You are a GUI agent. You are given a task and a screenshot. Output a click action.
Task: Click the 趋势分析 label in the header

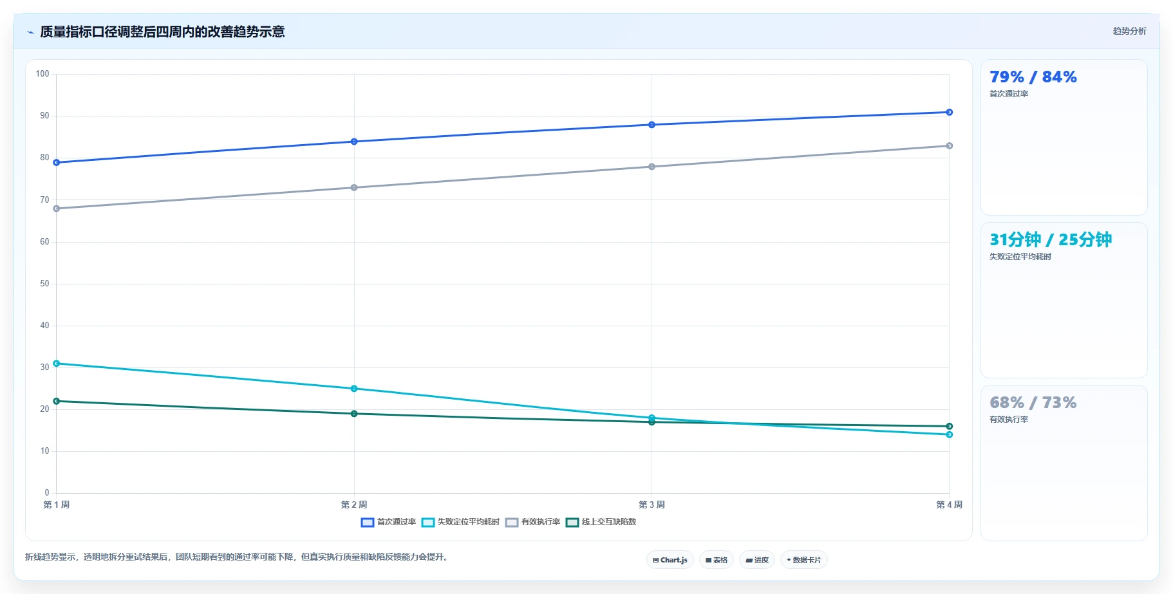[x=1129, y=31]
